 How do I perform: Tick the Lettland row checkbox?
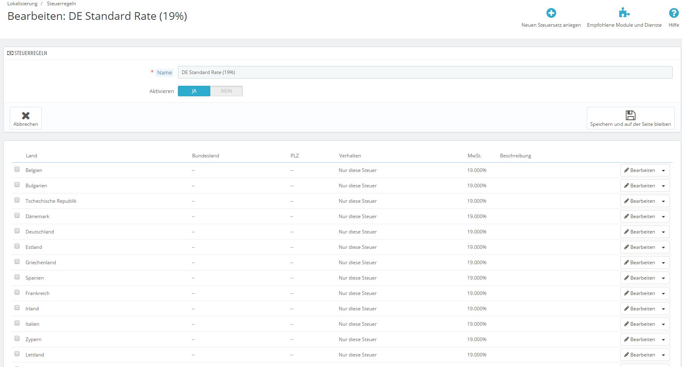(x=17, y=354)
